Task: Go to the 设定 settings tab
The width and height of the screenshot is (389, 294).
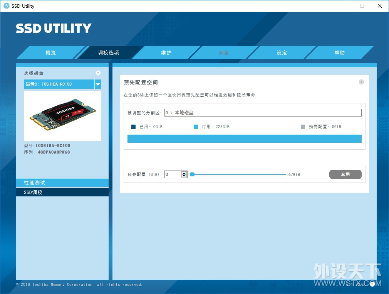Action: tap(282, 53)
